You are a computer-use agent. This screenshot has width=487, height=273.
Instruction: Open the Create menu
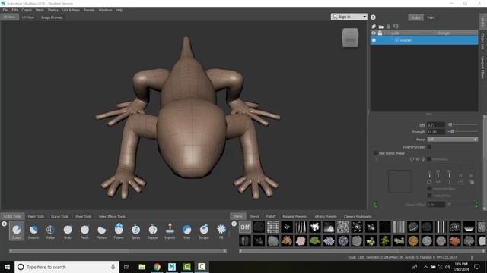27,10
